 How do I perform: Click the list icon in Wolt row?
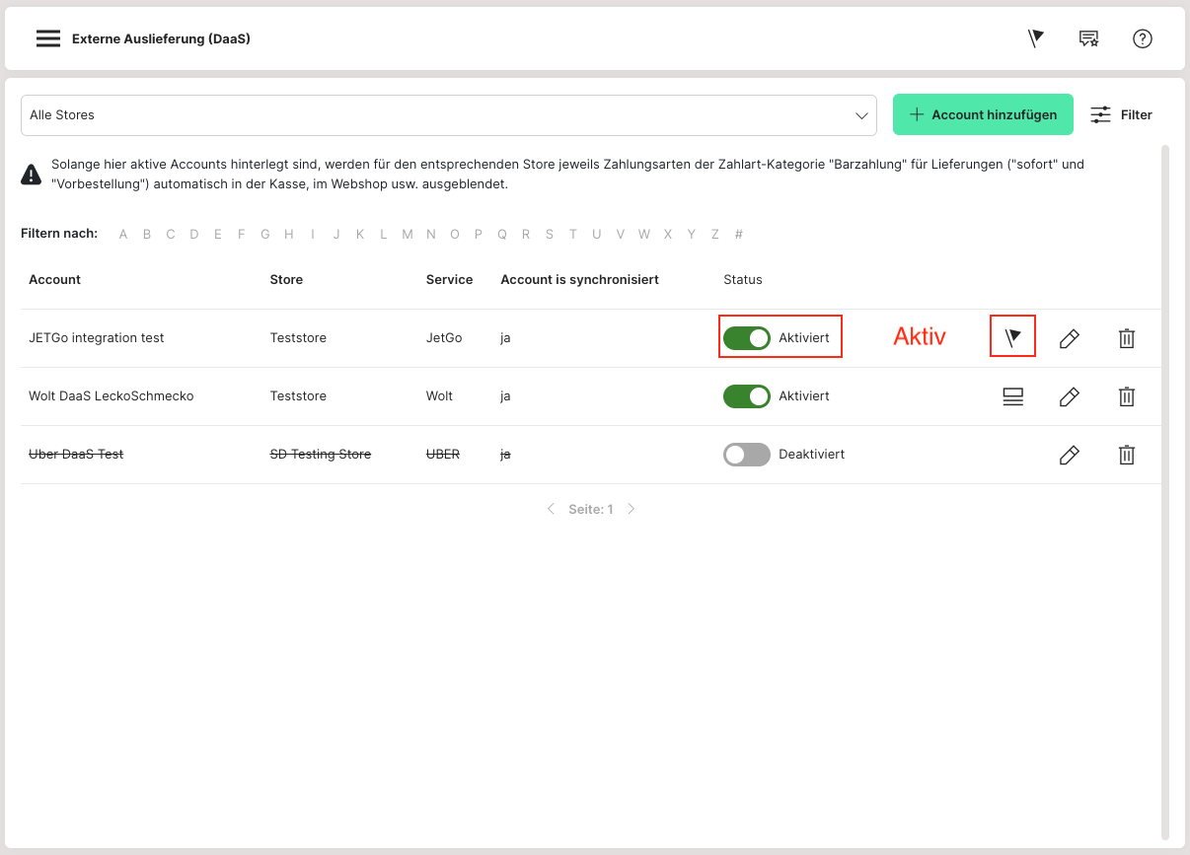(x=1012, y=396)
